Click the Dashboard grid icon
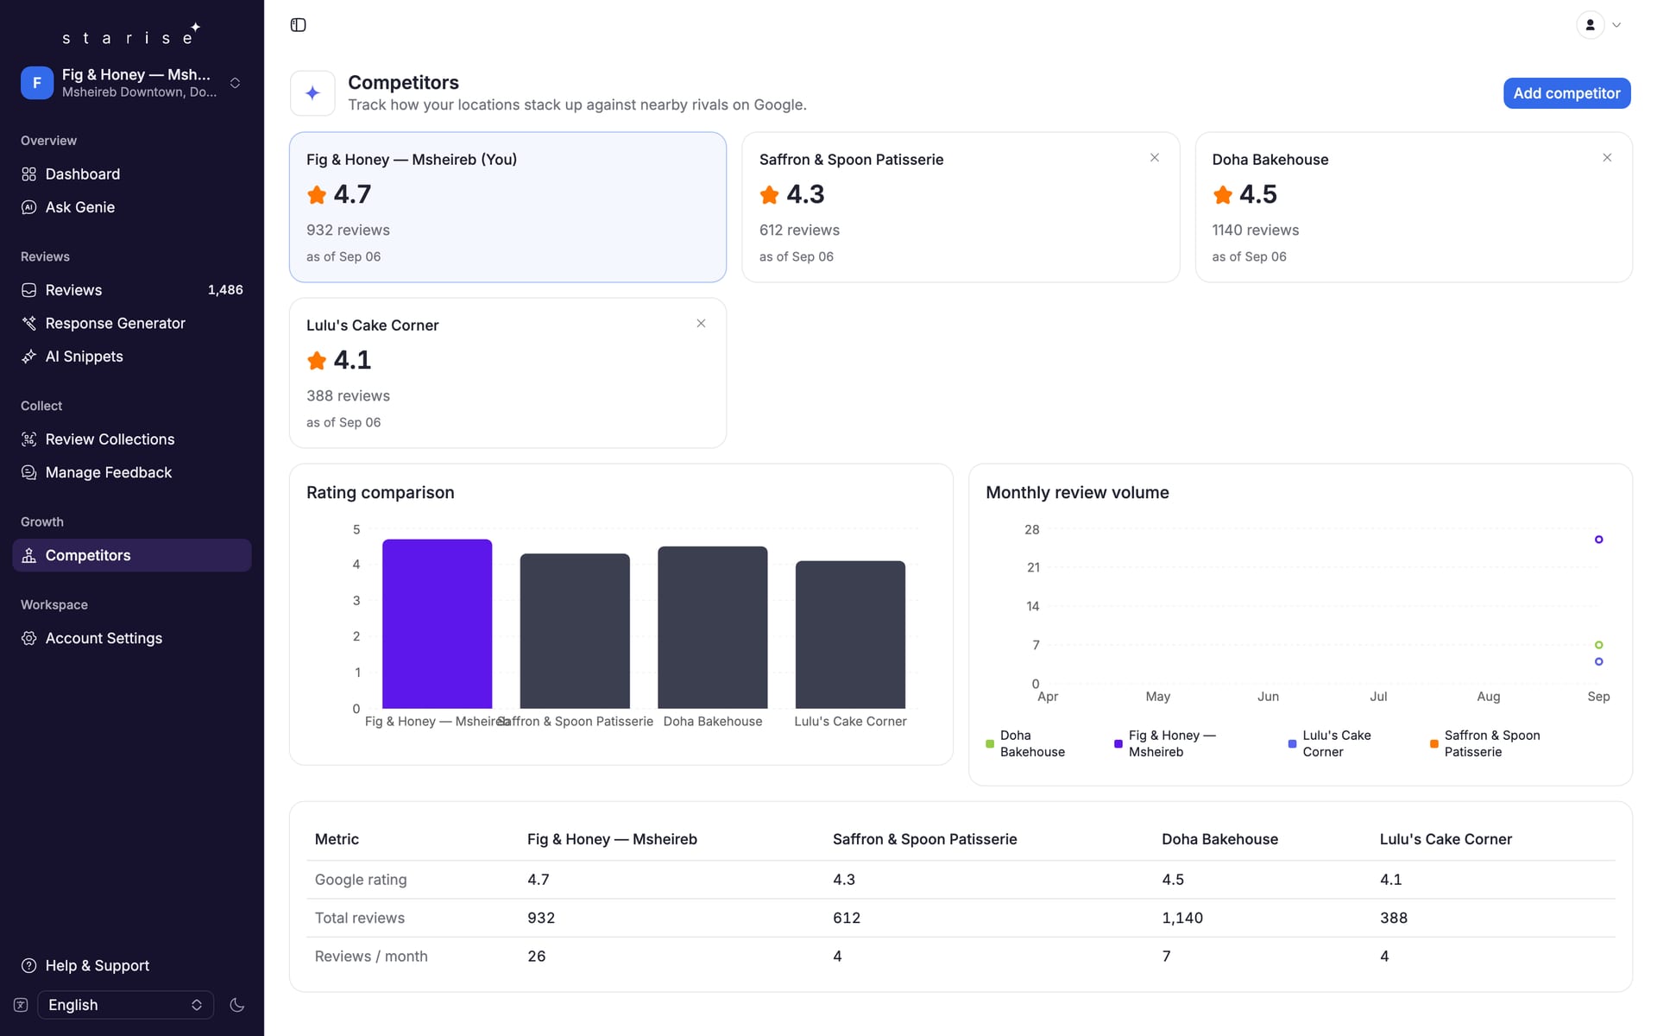 coord(29,174)
